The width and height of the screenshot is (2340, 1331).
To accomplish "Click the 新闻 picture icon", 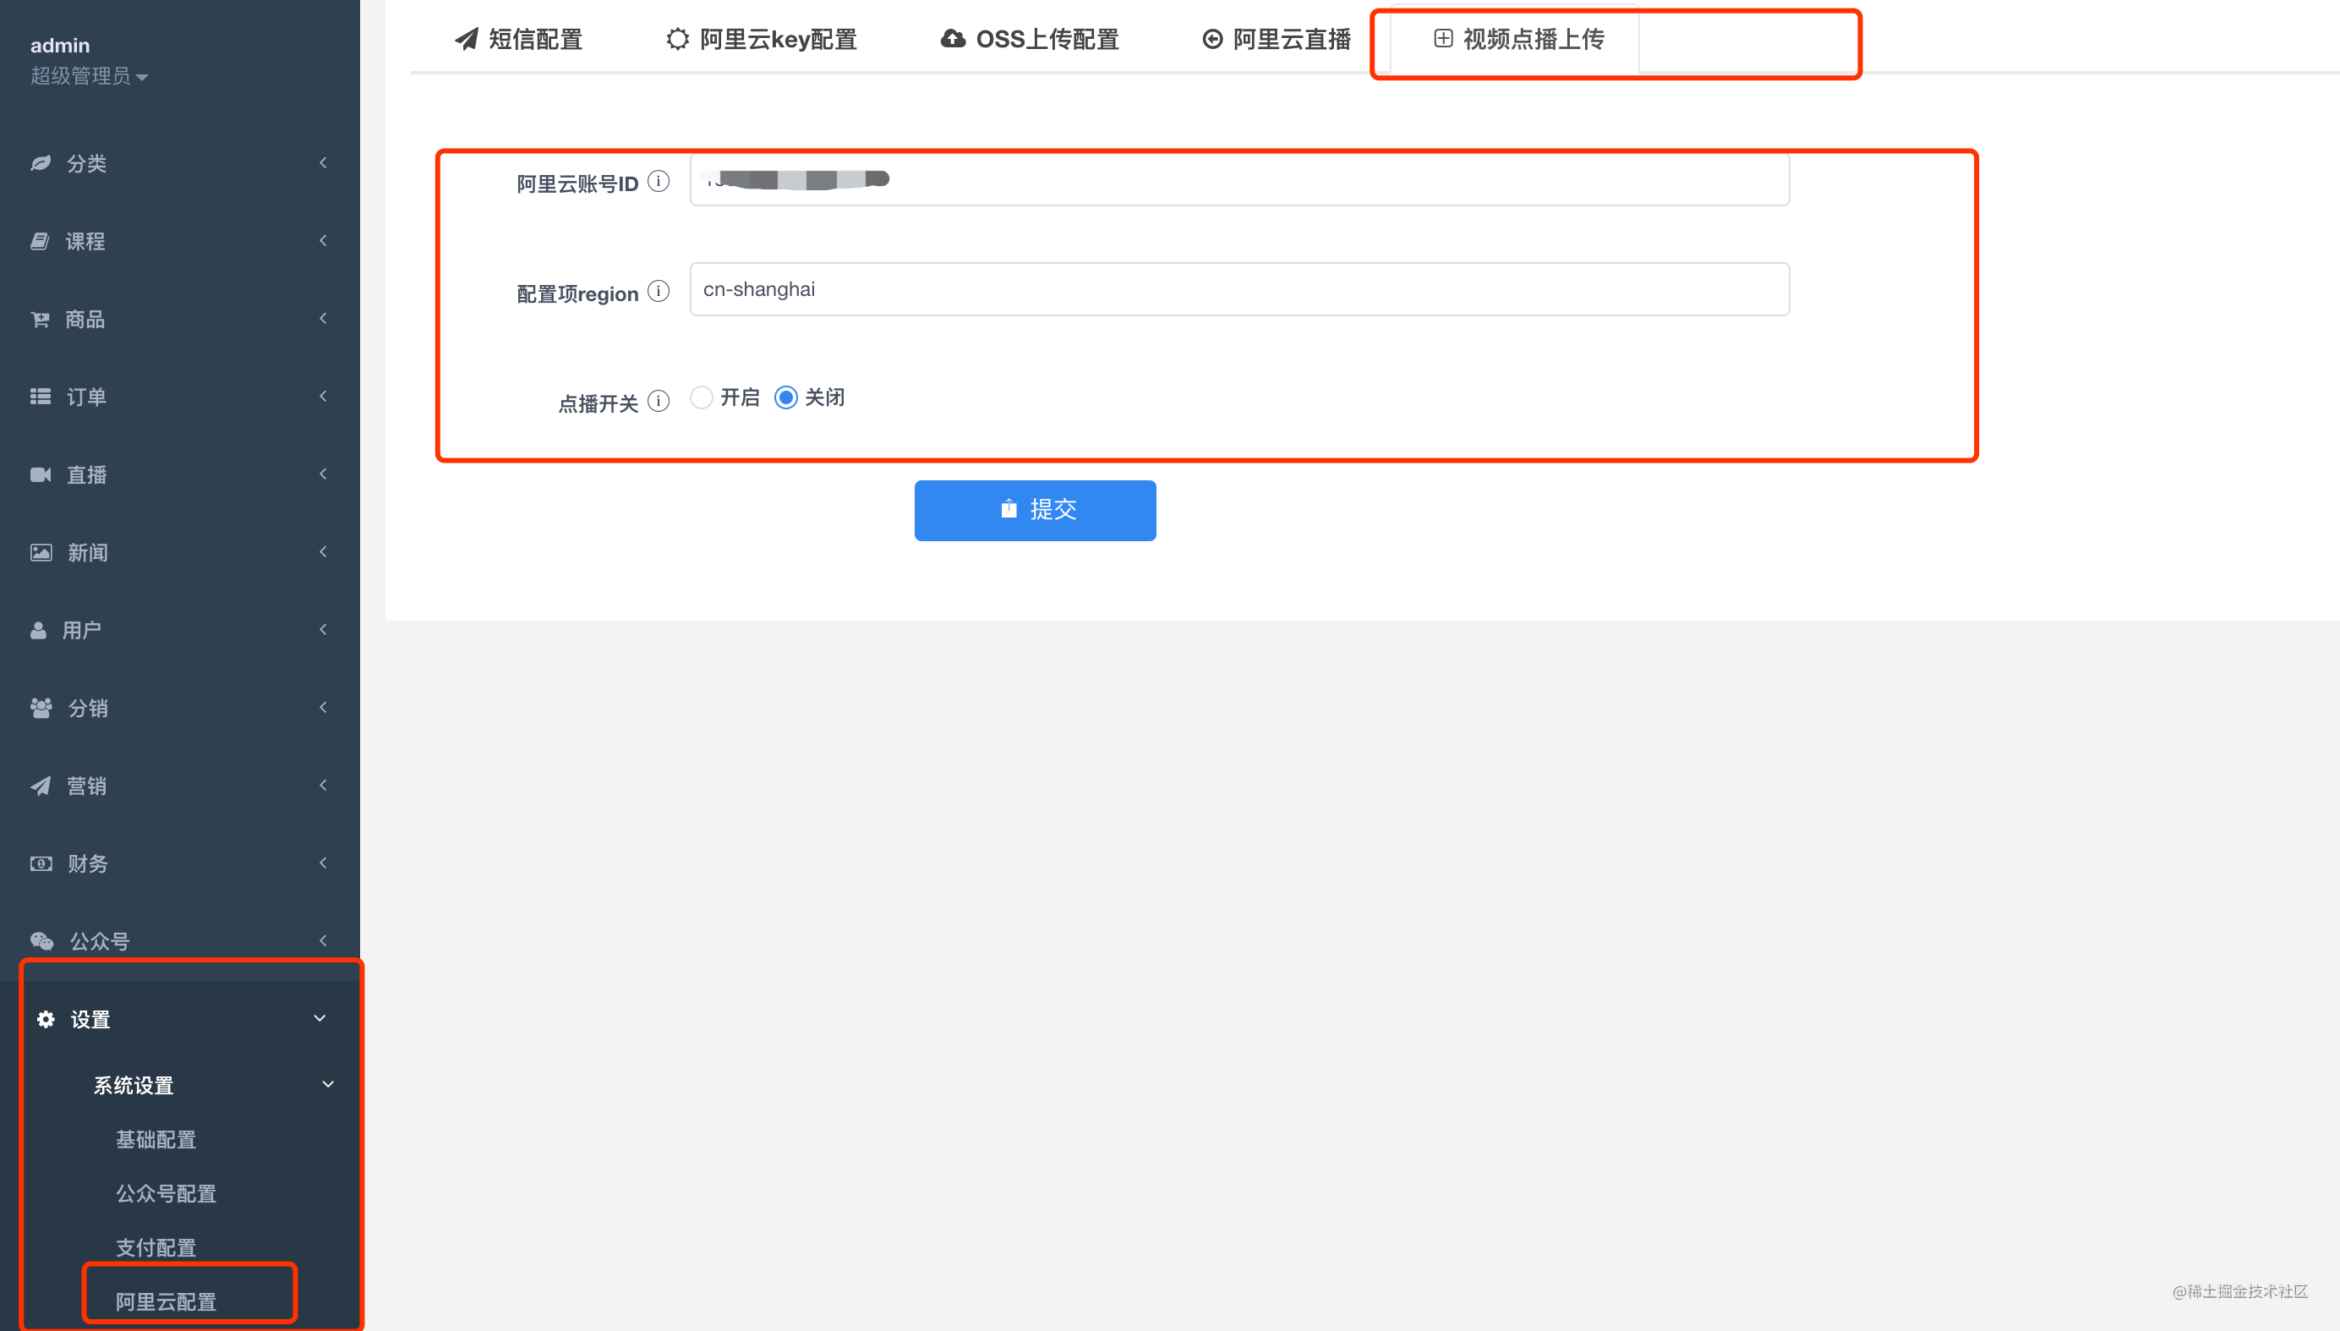I will (x=41, y=552).
